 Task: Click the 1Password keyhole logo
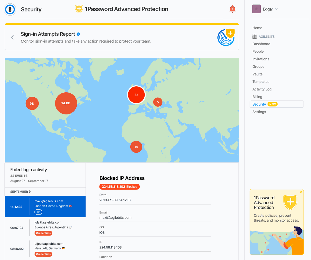[x=10, y=10]
